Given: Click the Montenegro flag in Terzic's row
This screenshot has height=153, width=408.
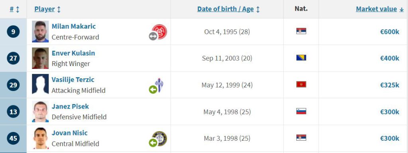Looking at the screenshot, I should (301, 84).
